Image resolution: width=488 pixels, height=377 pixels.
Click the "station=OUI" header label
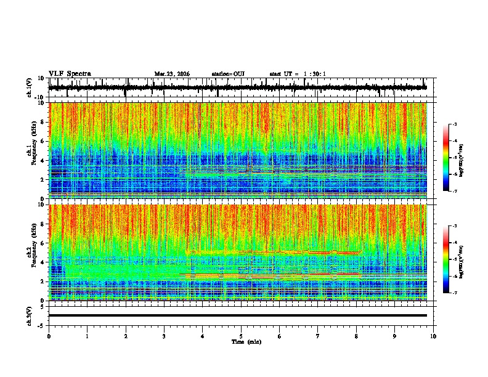228,74
